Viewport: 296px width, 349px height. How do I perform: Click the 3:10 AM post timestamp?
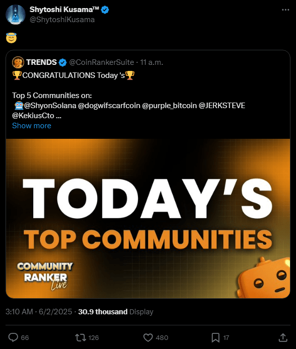coord(39,312)
